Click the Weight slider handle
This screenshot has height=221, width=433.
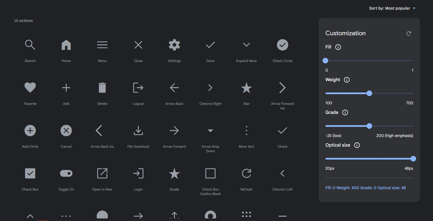tap(369, 93)
